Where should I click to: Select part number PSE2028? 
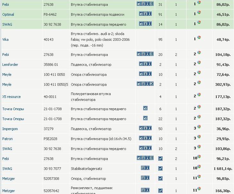(x=50, y=139)
